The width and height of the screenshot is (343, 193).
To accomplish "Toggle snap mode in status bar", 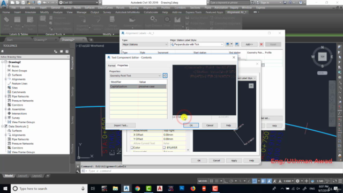I will tap(217, 181).
